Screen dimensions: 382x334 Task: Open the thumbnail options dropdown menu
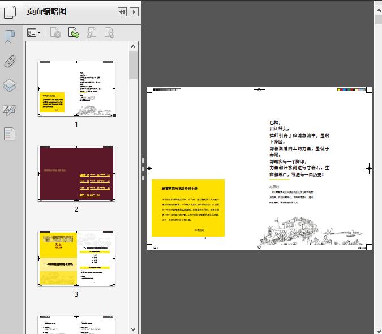[x=34, y=33]
